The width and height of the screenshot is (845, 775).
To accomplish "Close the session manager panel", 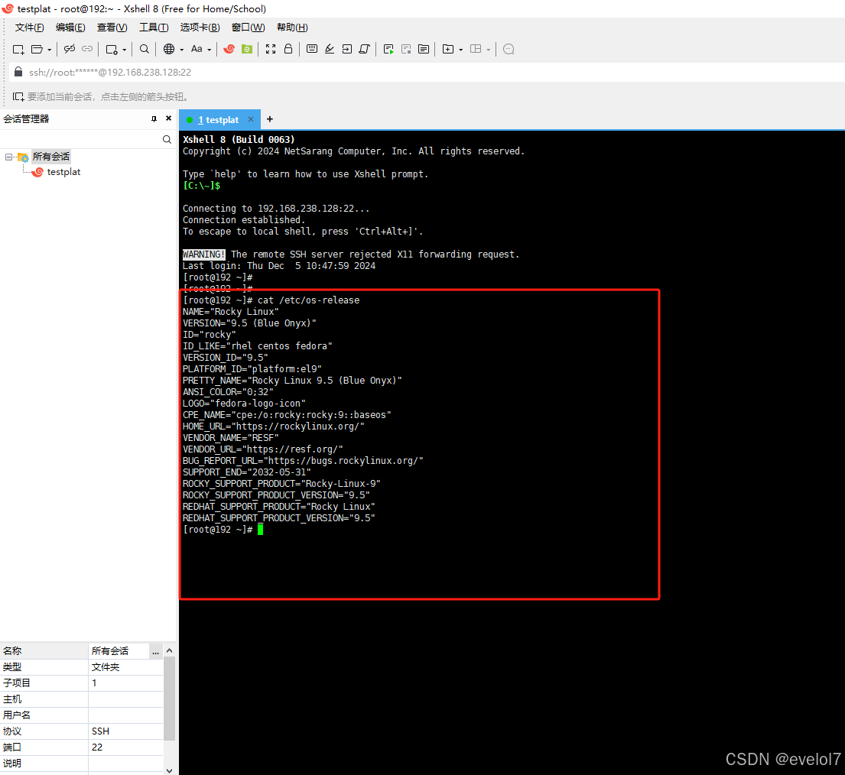I will point(169,118).
